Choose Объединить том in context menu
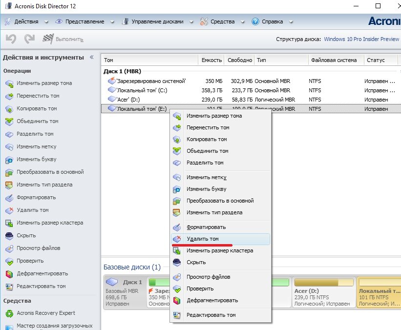Image resolution: width=401 pixels, height=330 pixels. 220,151
